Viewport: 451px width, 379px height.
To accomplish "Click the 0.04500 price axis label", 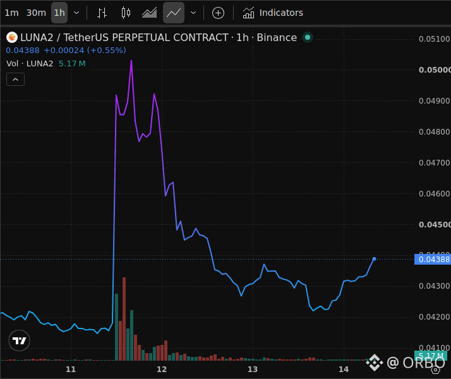I will (x=435, y=225).
